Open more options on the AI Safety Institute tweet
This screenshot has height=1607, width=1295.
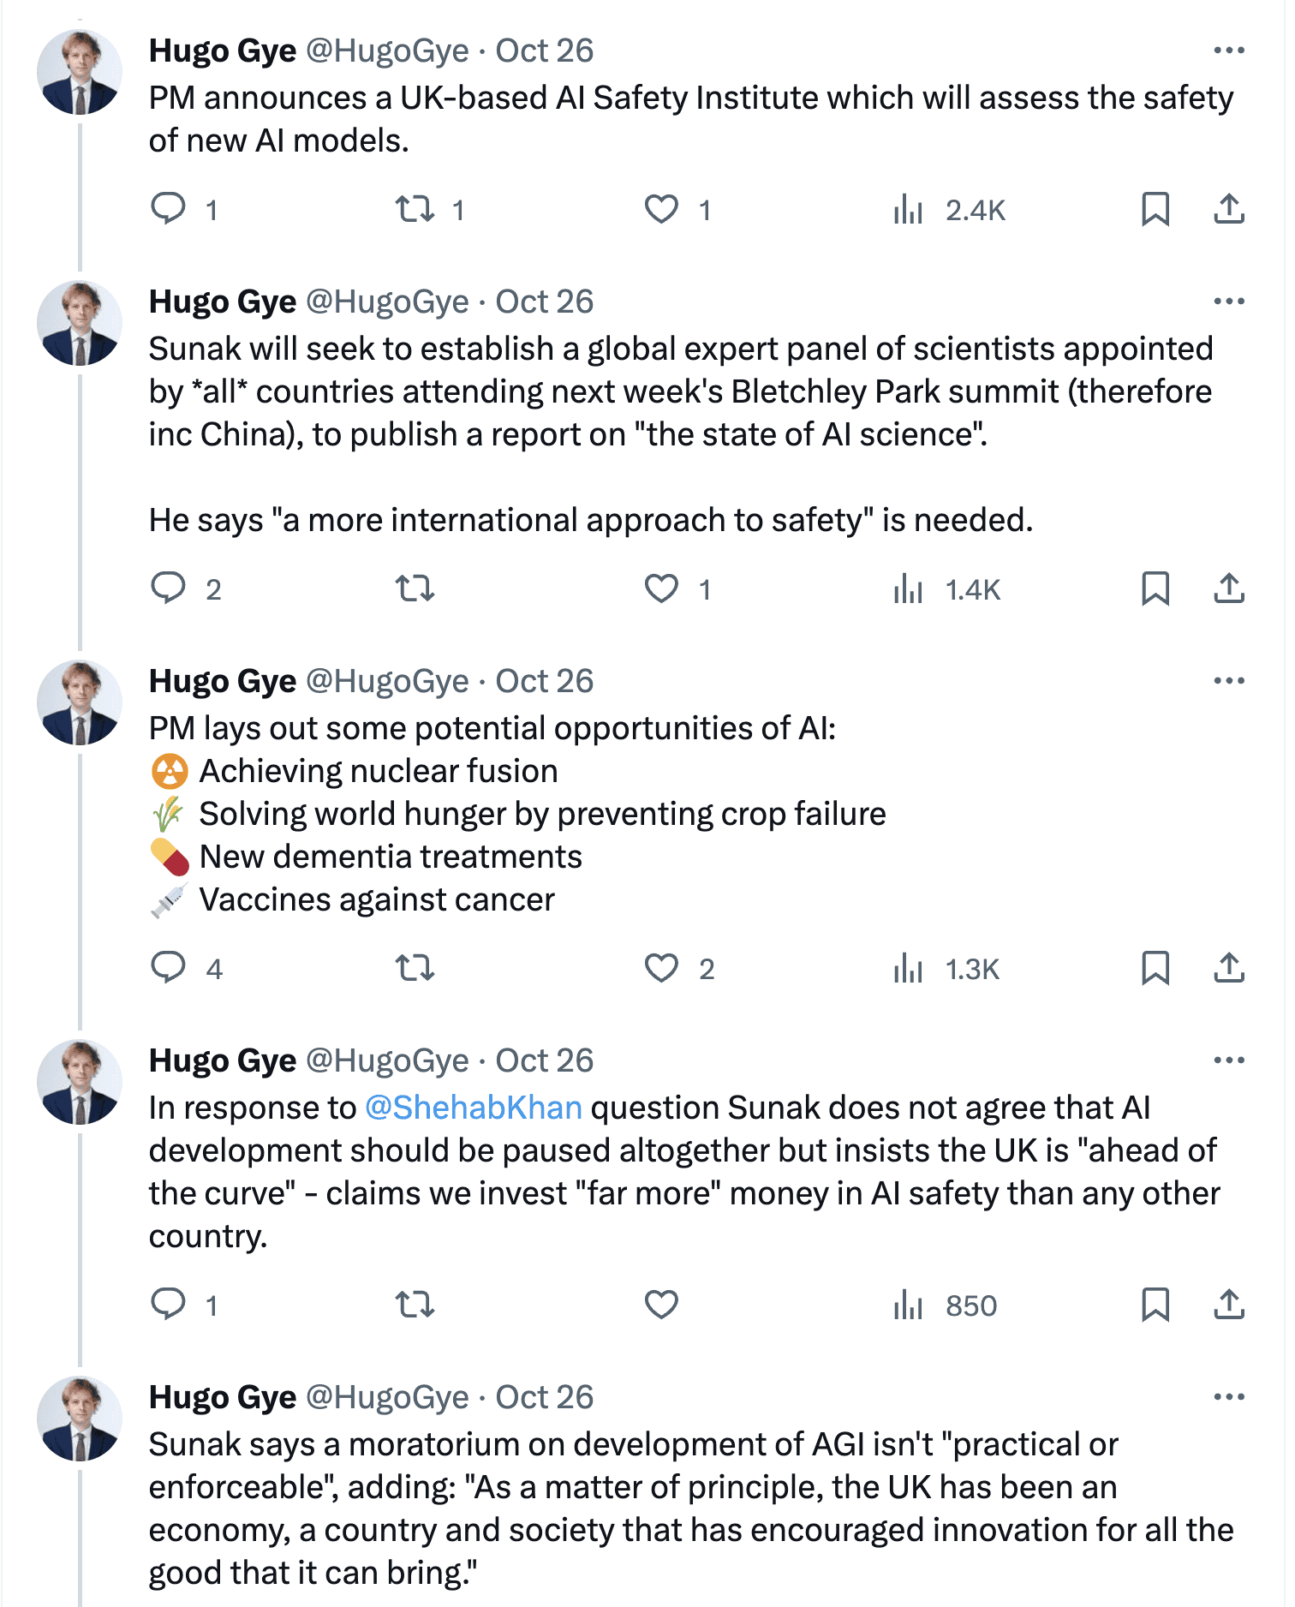coord(1229,51)
